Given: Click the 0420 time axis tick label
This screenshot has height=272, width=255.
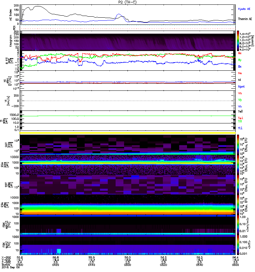Looking at the screenshot, I should click(55, 265).
